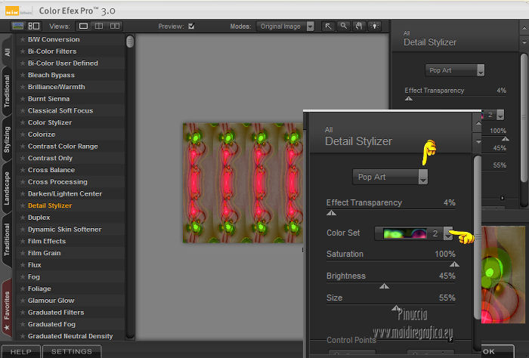Select the split preview view icon
Screen dimensions: 529x358
(99, 26)
